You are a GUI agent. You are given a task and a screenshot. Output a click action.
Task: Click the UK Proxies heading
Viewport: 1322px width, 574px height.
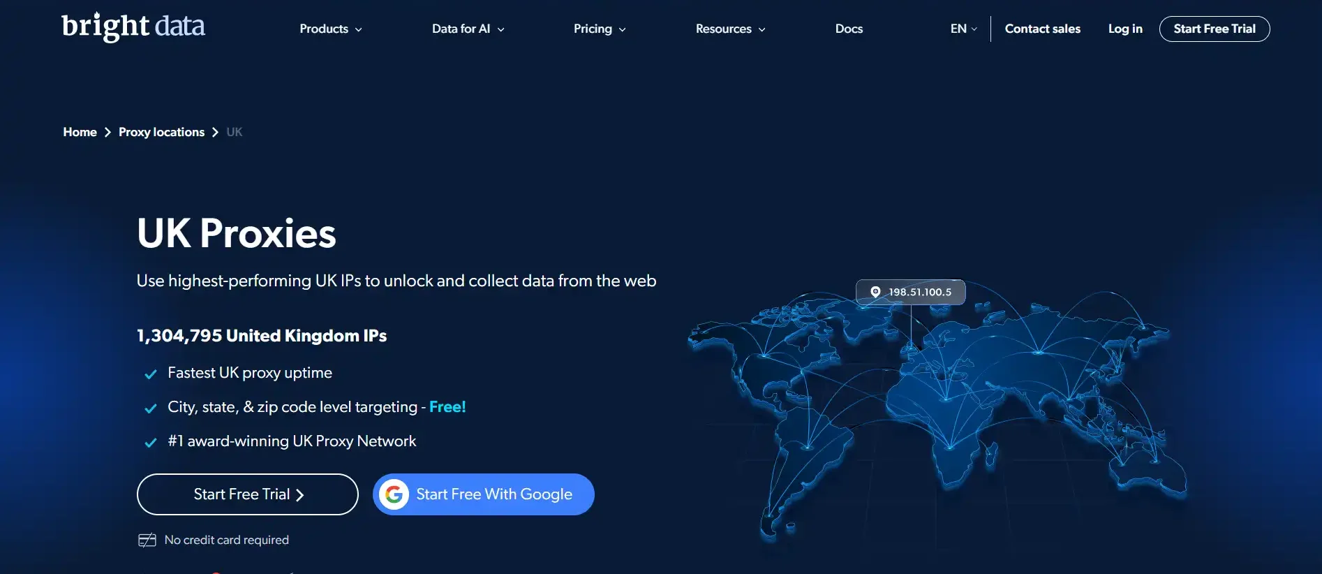click(x=237, y=233)
